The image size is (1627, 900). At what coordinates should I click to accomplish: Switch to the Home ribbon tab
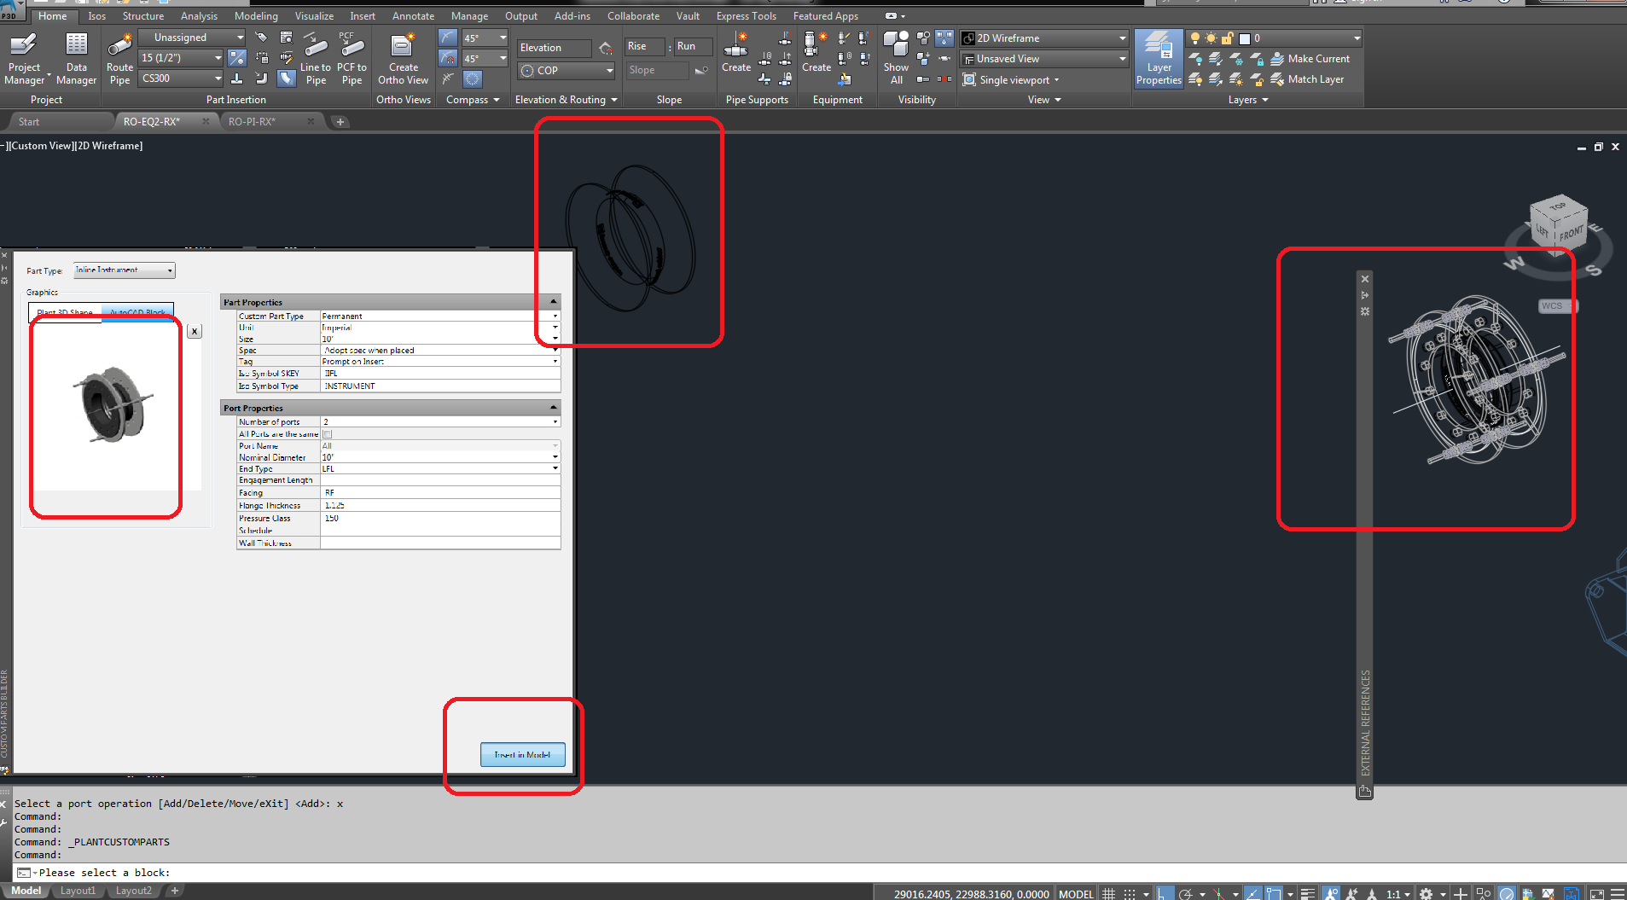point(53,15)
